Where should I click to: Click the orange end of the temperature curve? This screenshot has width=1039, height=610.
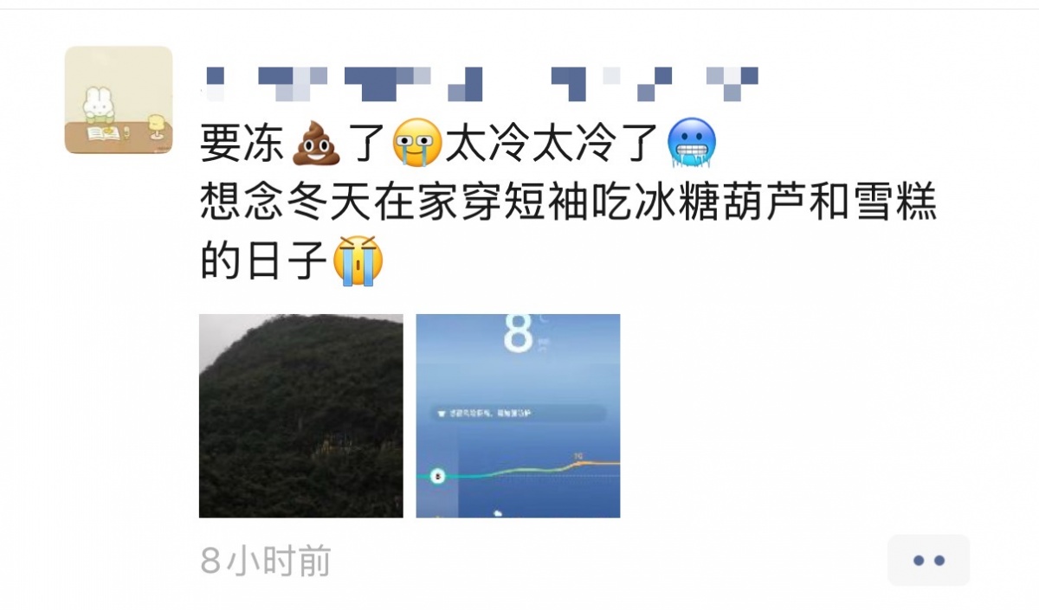597,464
